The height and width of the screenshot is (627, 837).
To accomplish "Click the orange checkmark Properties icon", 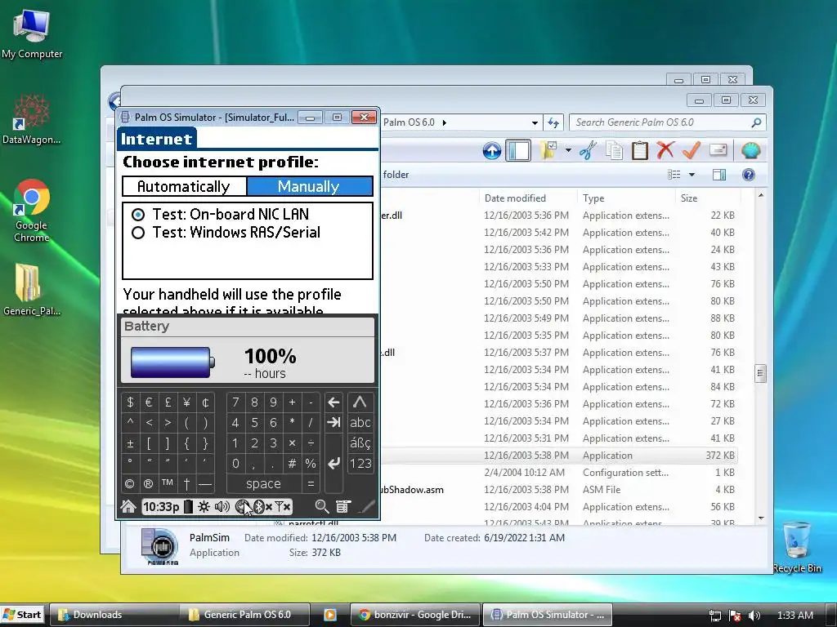I will pos(692,150).
